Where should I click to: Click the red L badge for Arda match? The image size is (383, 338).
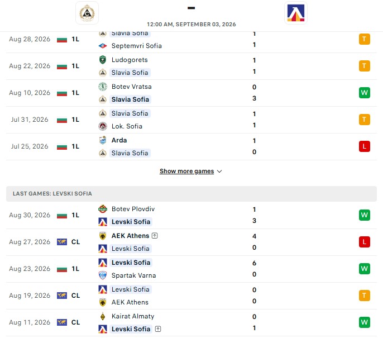364,146
